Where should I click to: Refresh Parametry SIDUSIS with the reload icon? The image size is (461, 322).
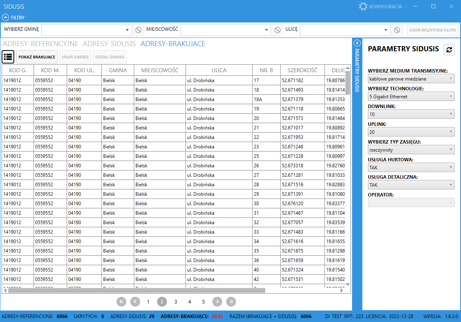click(449, 49)
